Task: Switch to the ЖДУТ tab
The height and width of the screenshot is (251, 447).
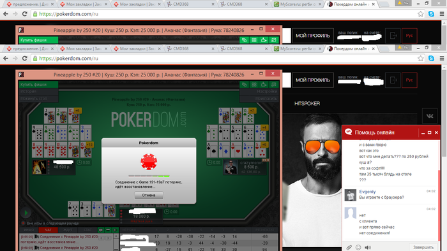Action: (68, 230)
